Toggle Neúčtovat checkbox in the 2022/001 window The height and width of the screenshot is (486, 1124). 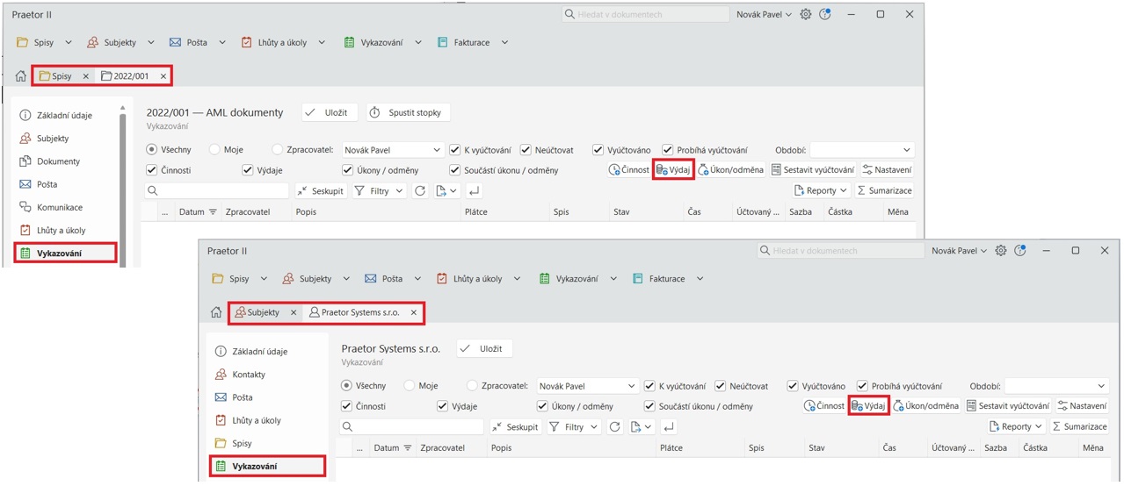[526, 150]
